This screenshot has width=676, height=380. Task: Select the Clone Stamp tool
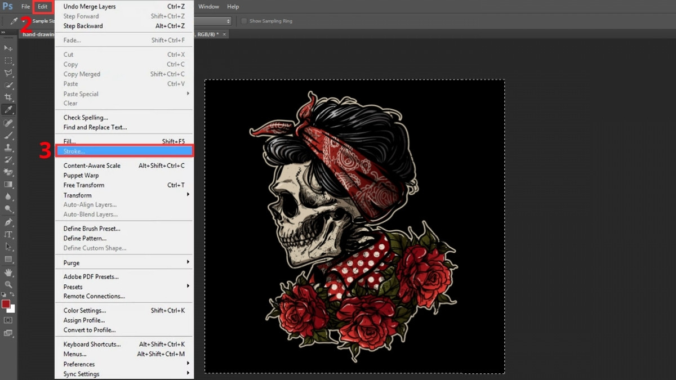8,147
